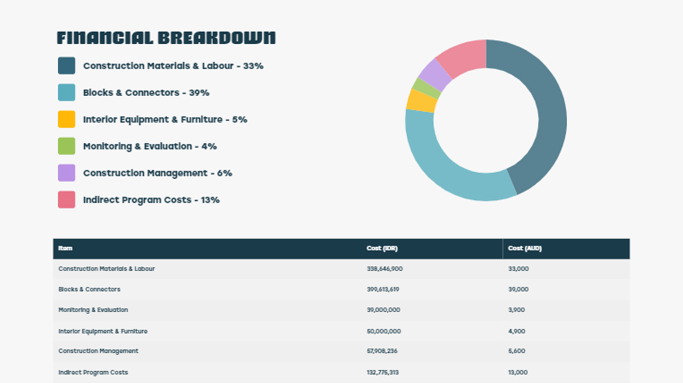
Task: Click the IDR value 57,908,236
Action: [x=382, y=351]
